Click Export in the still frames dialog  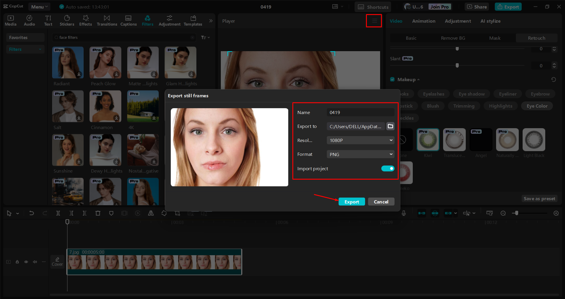tap(352, 202)
